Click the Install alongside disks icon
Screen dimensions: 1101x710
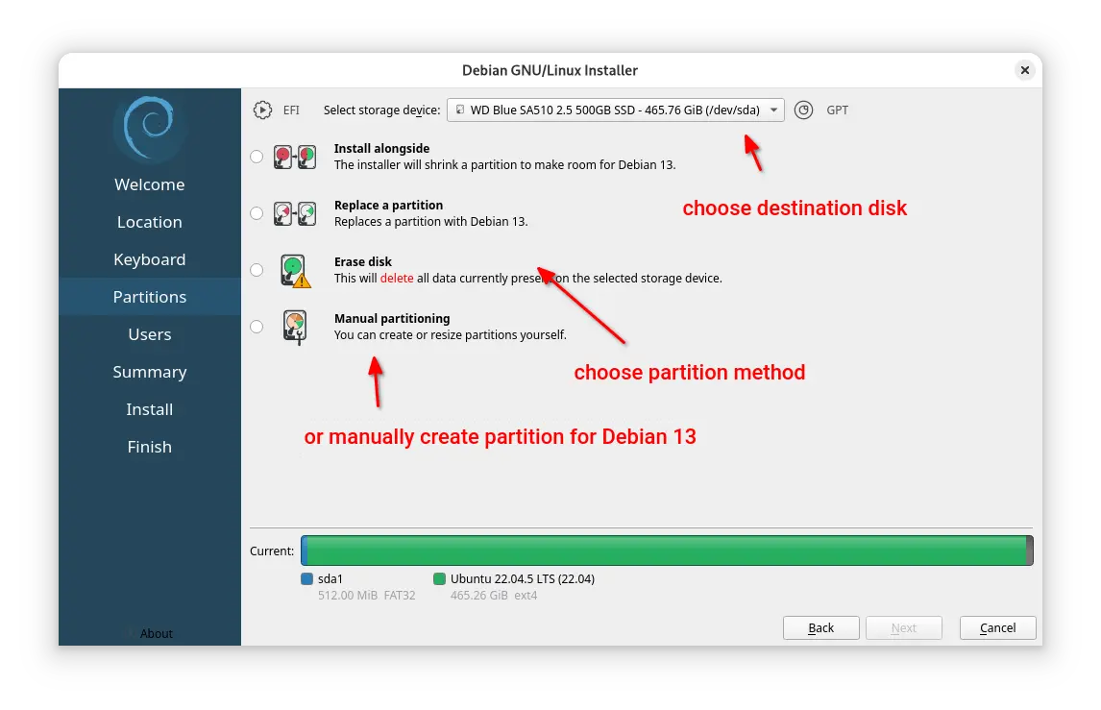pos(295,157)
